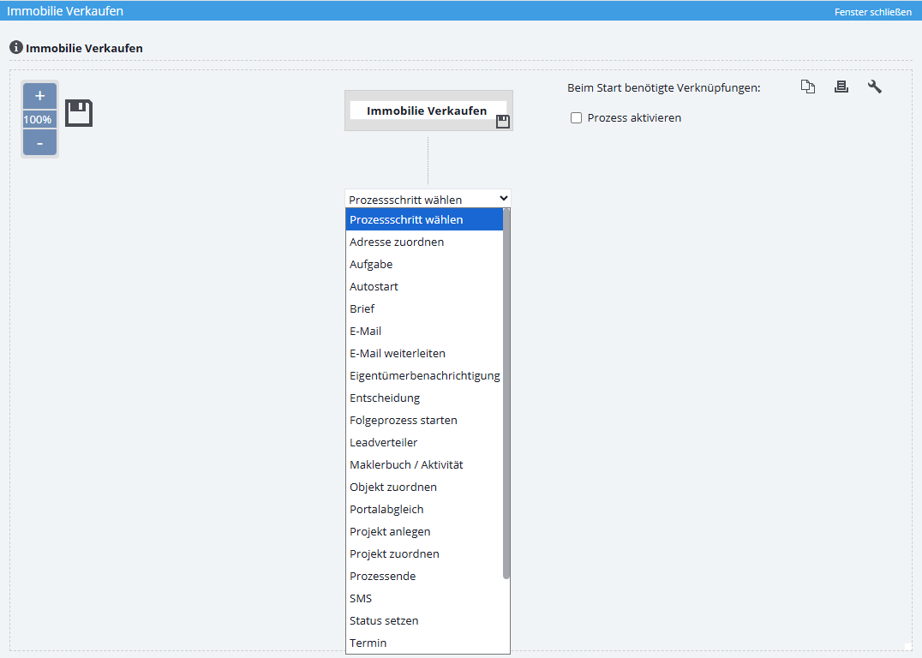Select Aufgabe process step
This screenshot has width=922, height=658.
tap(371, 265)
